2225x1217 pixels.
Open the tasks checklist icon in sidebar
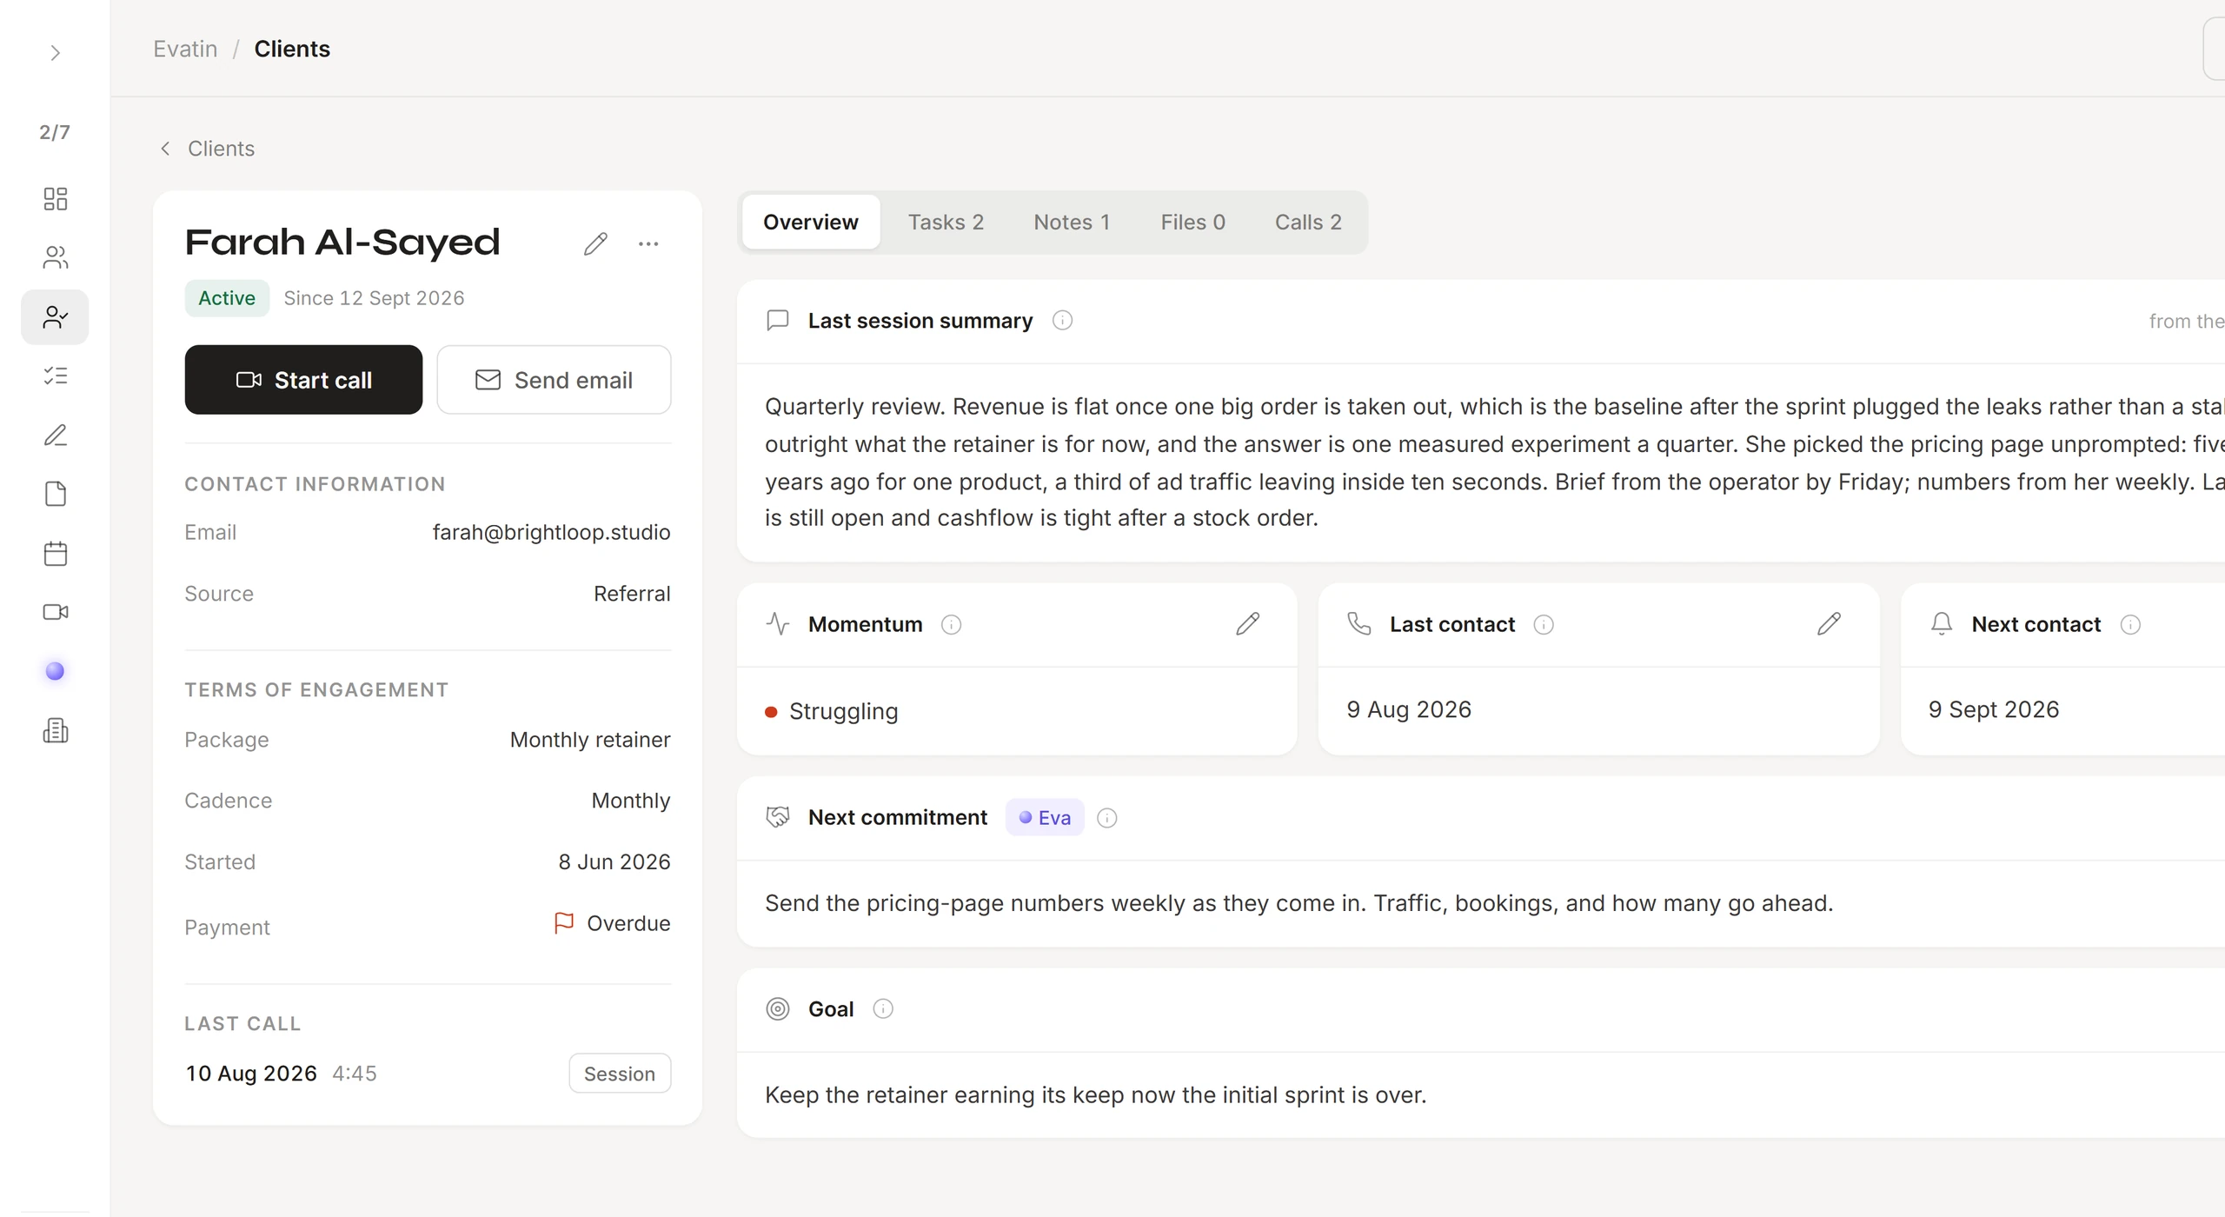[55, 376]
